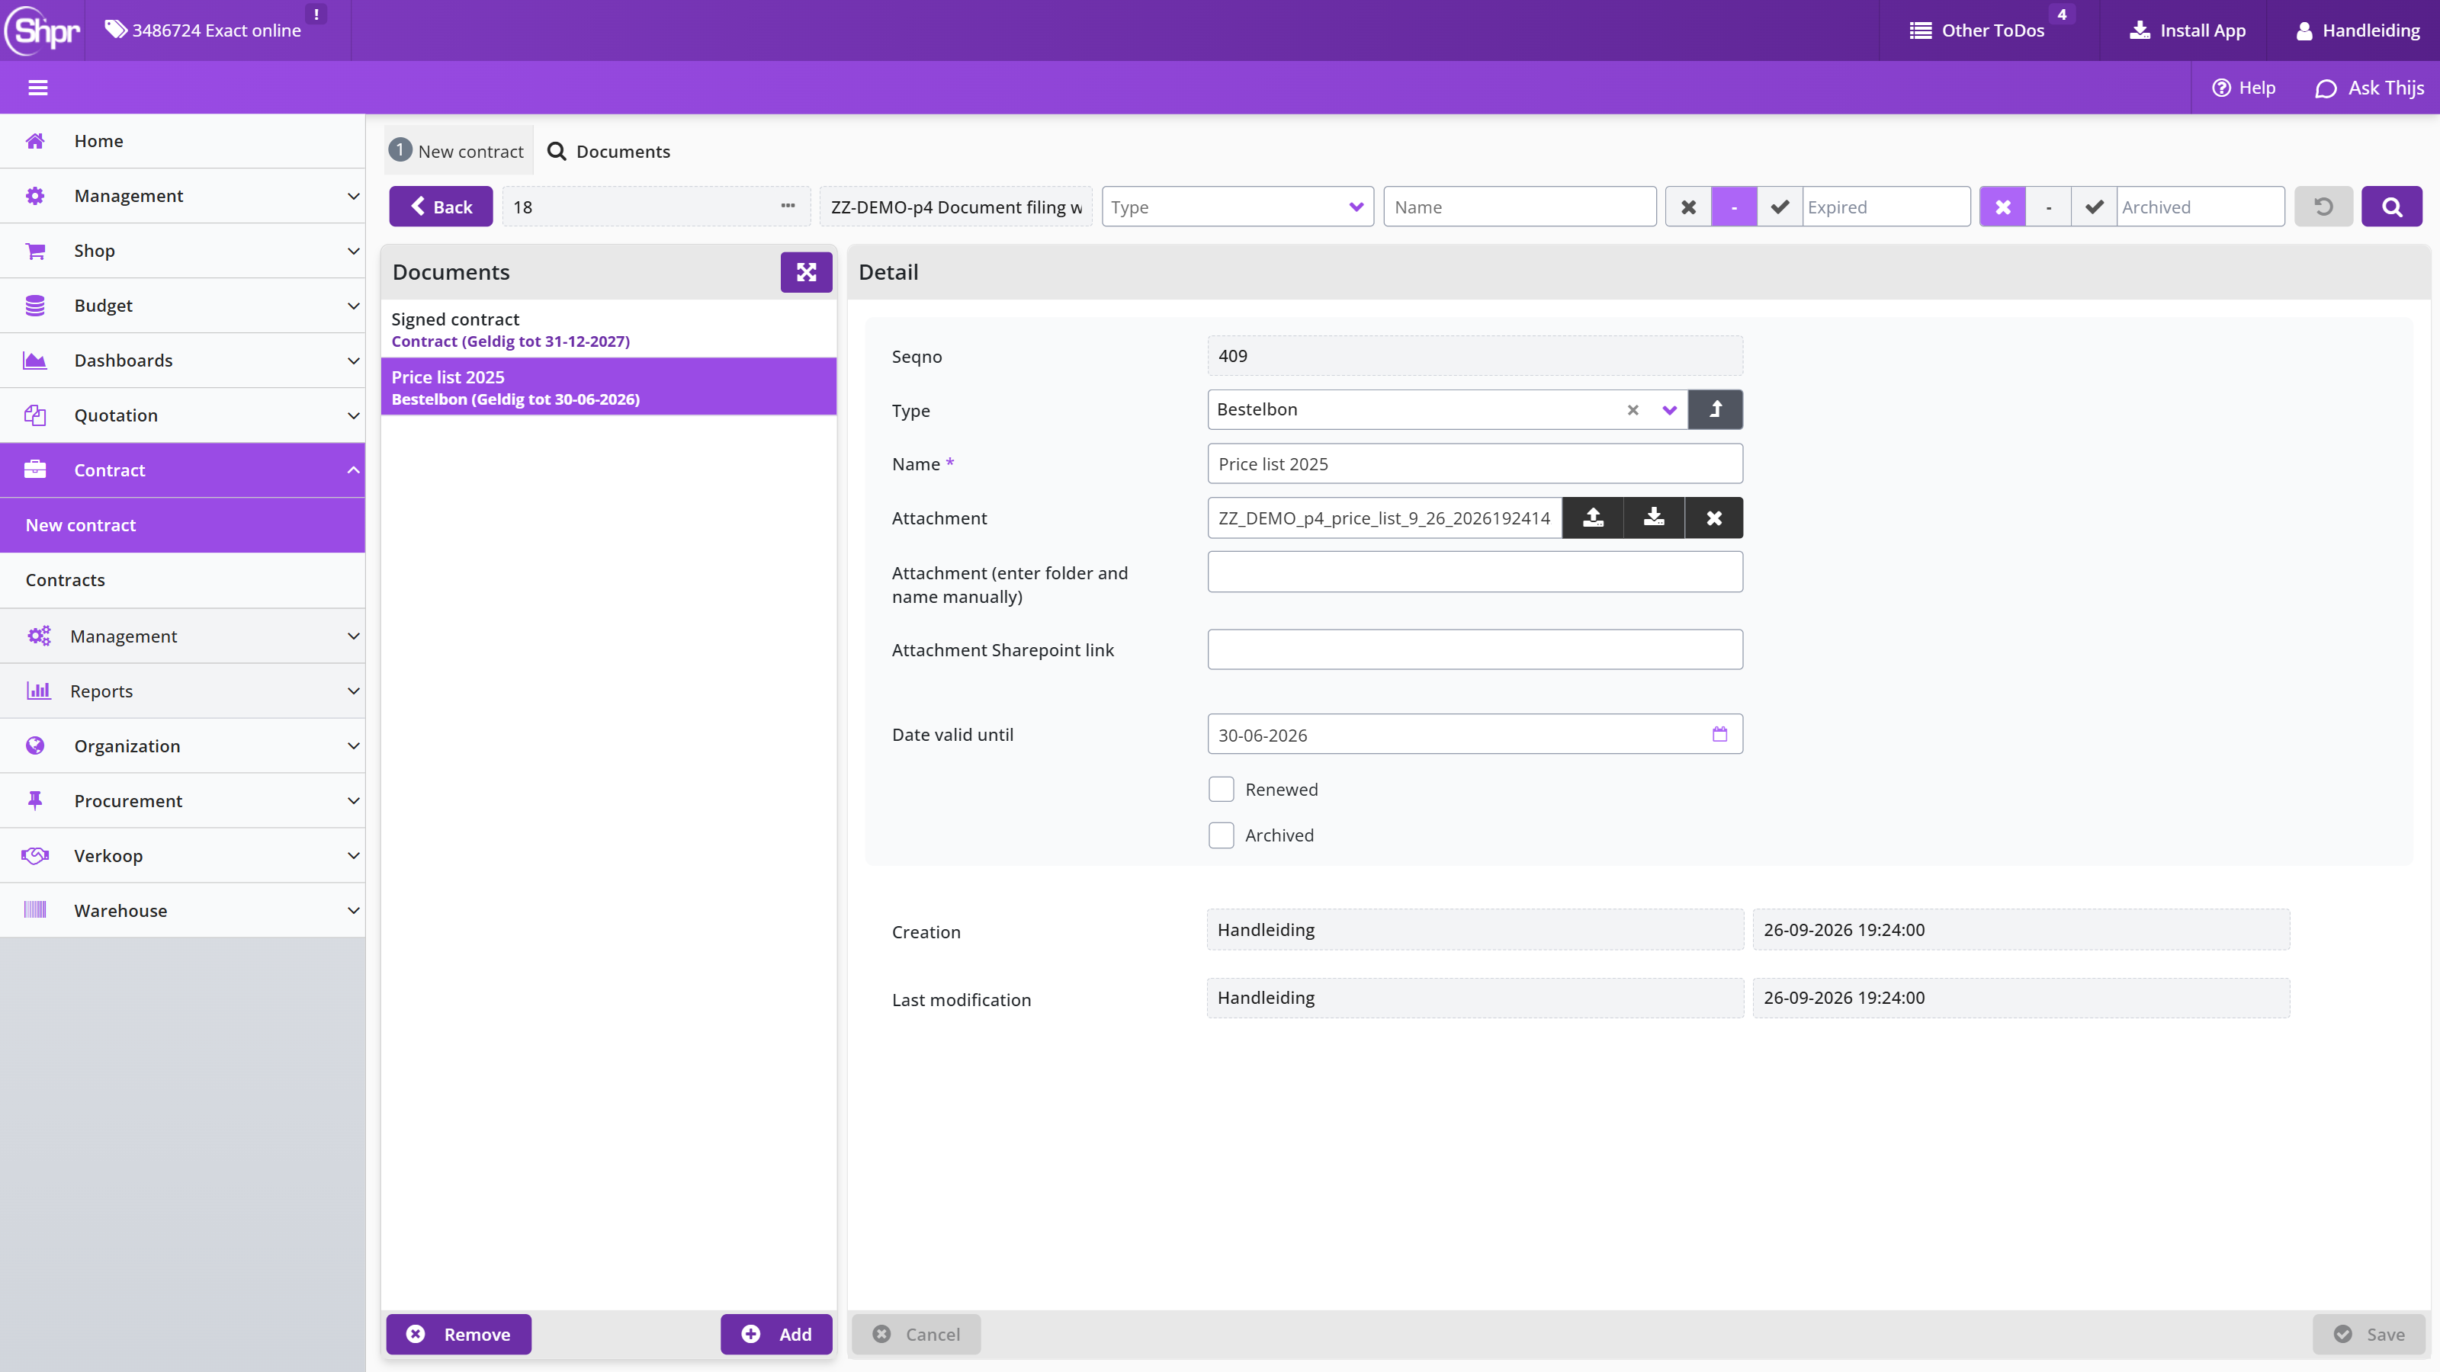Click Install App in header
This screenshot has width=2440, height=1372.
point(2187,30)
